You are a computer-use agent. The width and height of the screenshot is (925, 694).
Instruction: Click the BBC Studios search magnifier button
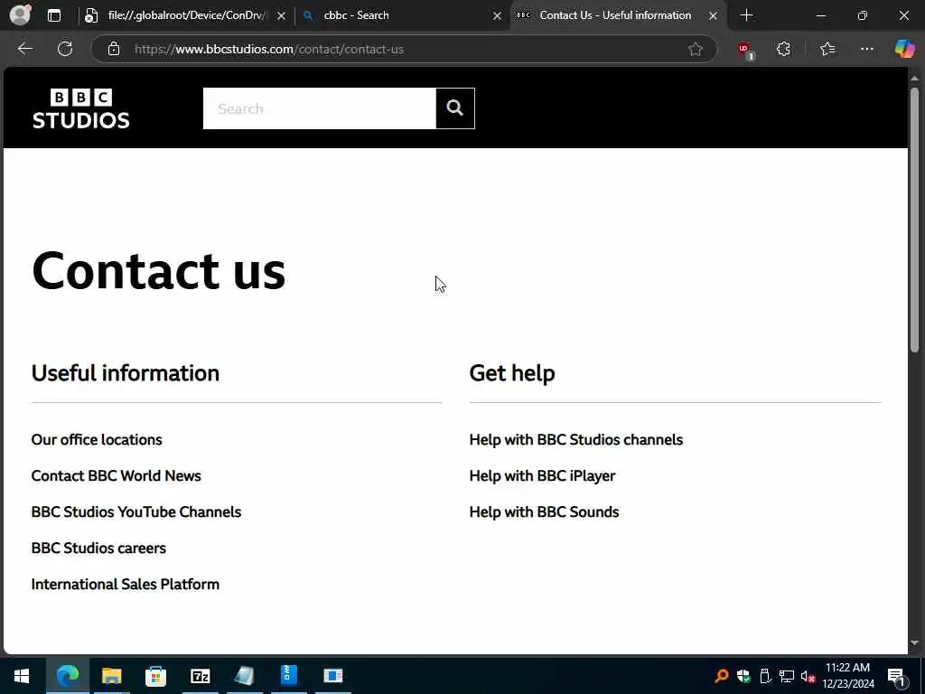coord(455,108)
